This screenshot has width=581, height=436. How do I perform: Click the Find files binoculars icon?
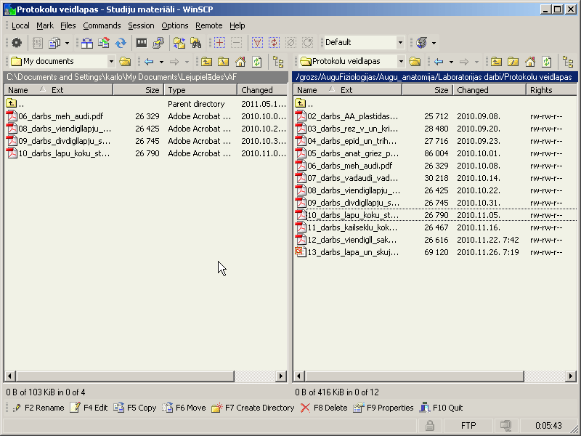pyautogui.click(x=196, y=43)
